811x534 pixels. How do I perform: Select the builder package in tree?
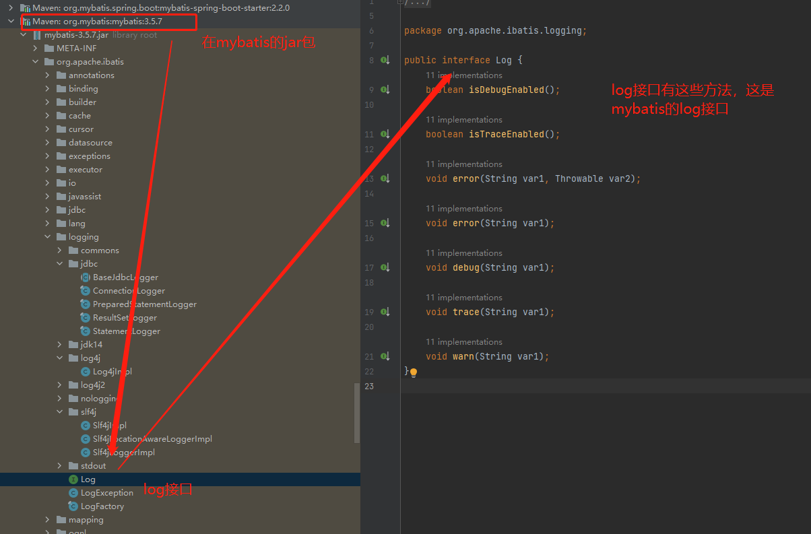point(82,102)
